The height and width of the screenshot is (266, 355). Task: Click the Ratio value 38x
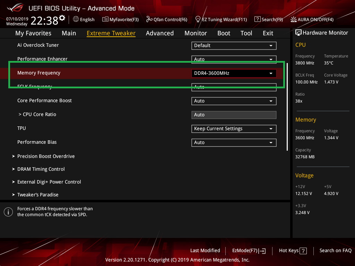point(299,101)
